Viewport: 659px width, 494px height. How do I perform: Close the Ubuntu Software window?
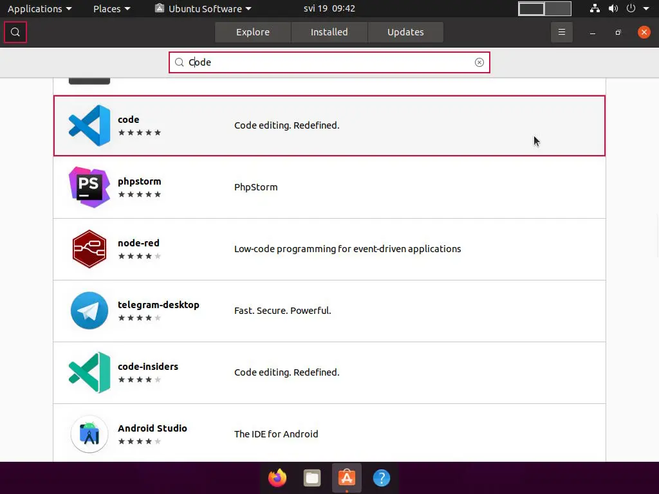tap(644, 32)
